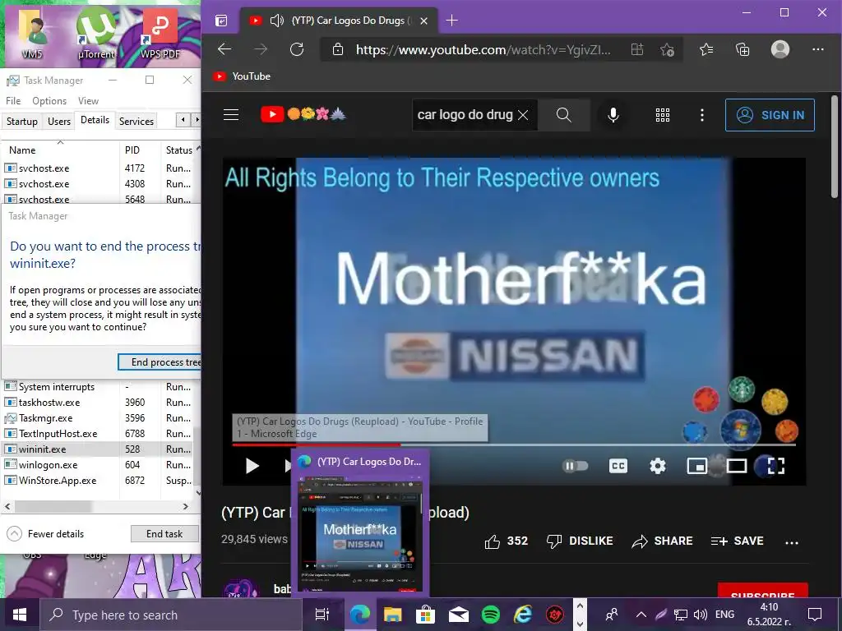This screenshot has height=631, width=842.
Task: Click the Edge address bar URL
Action: click(483, 50)
